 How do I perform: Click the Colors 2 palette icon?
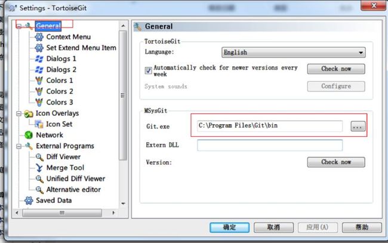39,91
